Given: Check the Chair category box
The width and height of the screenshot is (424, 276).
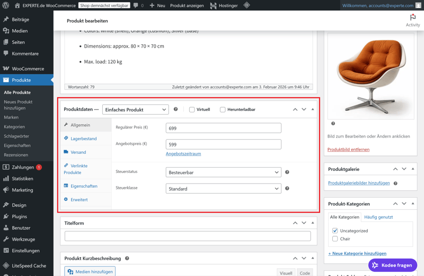Looking at the screenshot, I should [x=335, y=239].
